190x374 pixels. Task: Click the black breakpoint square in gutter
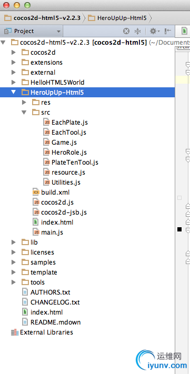[179, 229]
